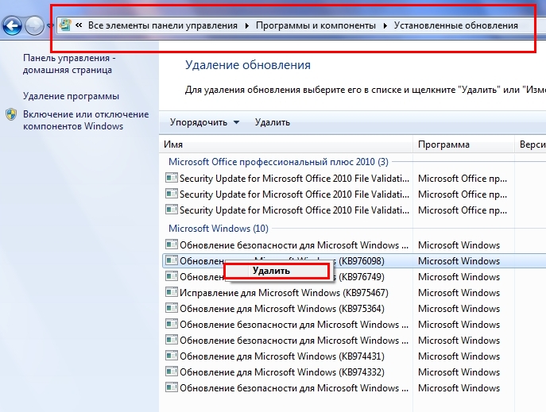Open the Упорядочить dropdown menu
Screen dimensions: 546x412
(204, 122)
